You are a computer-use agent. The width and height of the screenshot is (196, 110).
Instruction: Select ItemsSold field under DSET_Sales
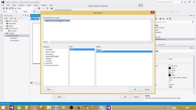click(x=16, y=41)
